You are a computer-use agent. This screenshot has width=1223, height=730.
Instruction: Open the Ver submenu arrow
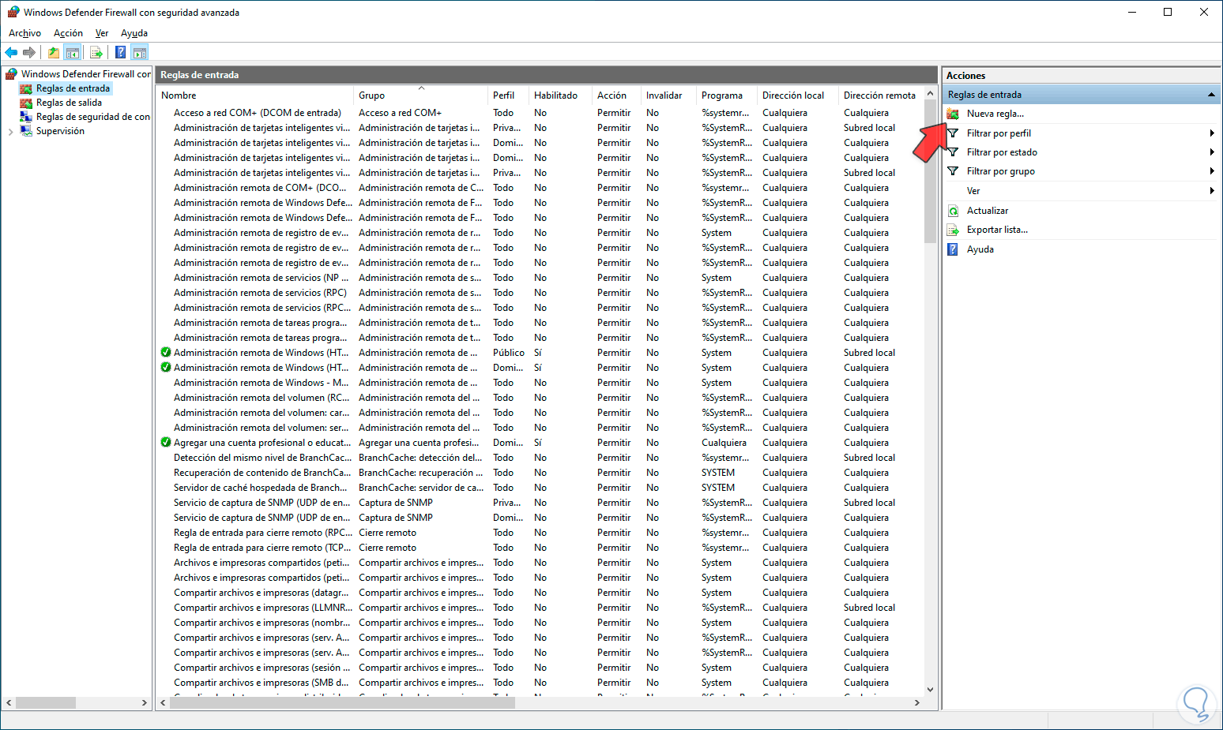1211,191
